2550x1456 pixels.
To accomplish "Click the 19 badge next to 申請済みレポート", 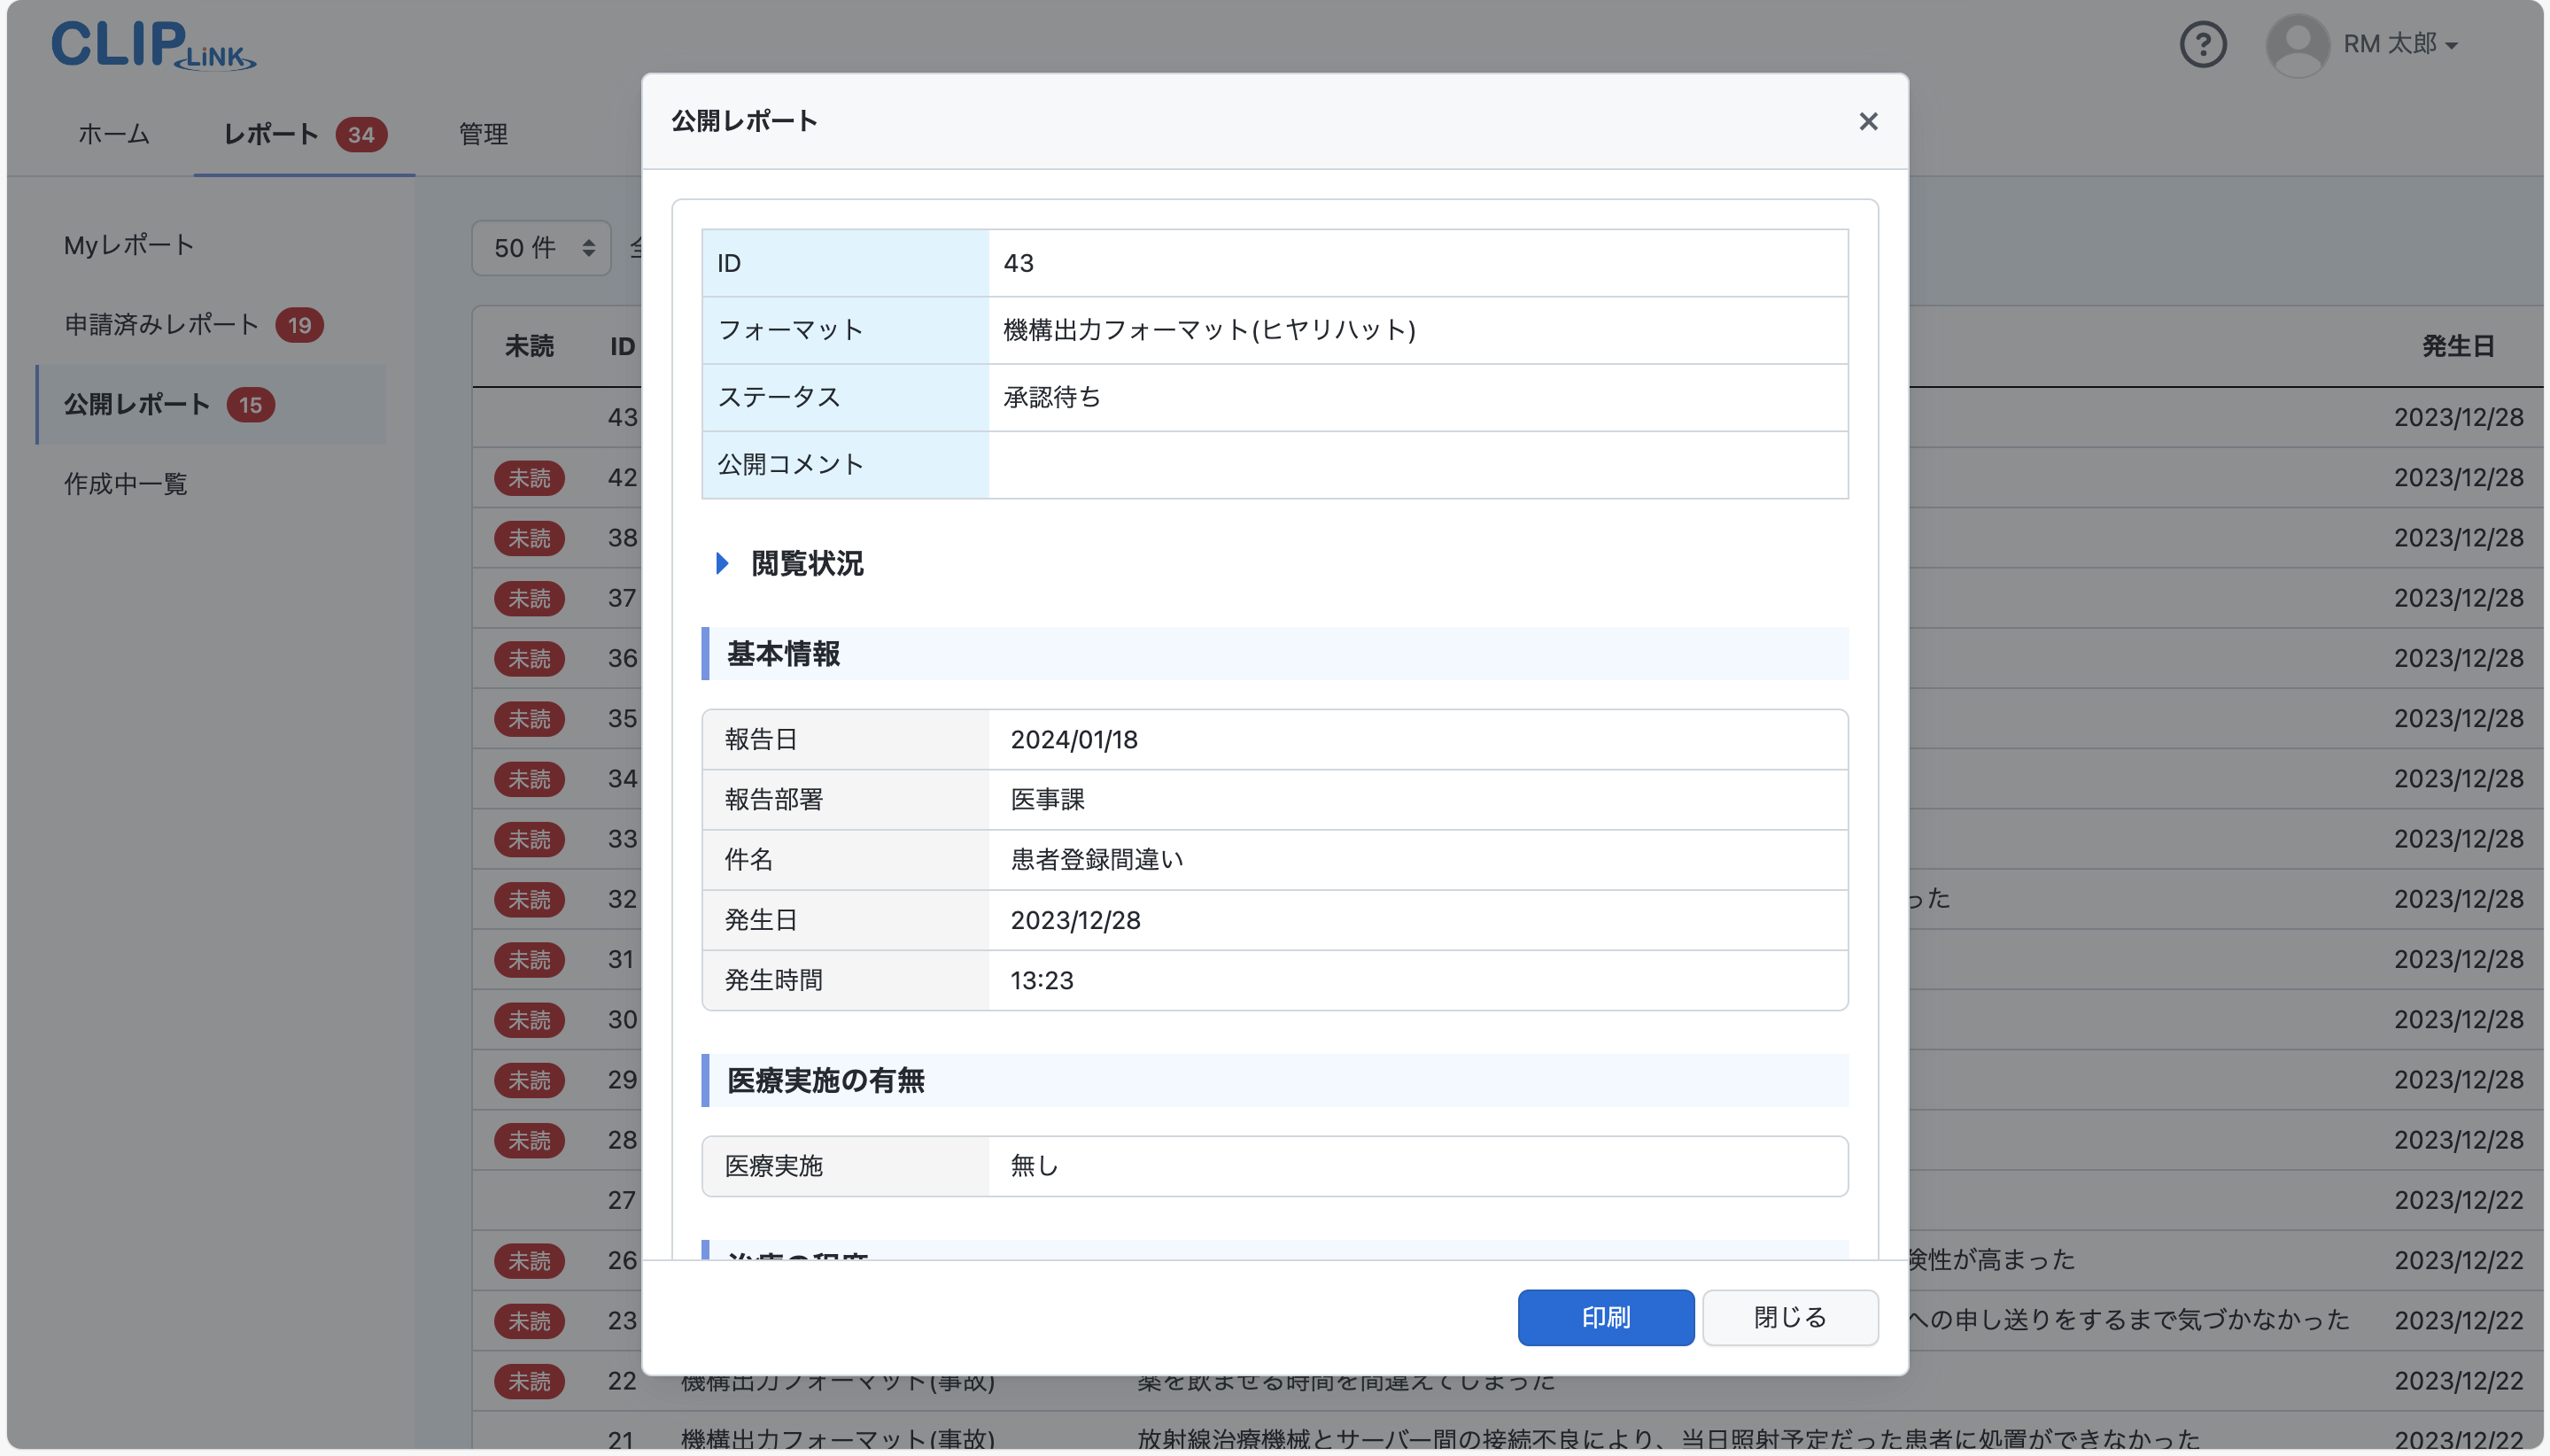I will click(x=300, y=324).
